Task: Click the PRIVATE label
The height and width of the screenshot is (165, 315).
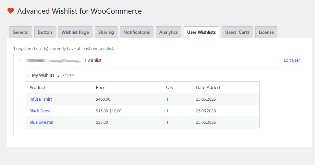Action: (x=69, y=75)
